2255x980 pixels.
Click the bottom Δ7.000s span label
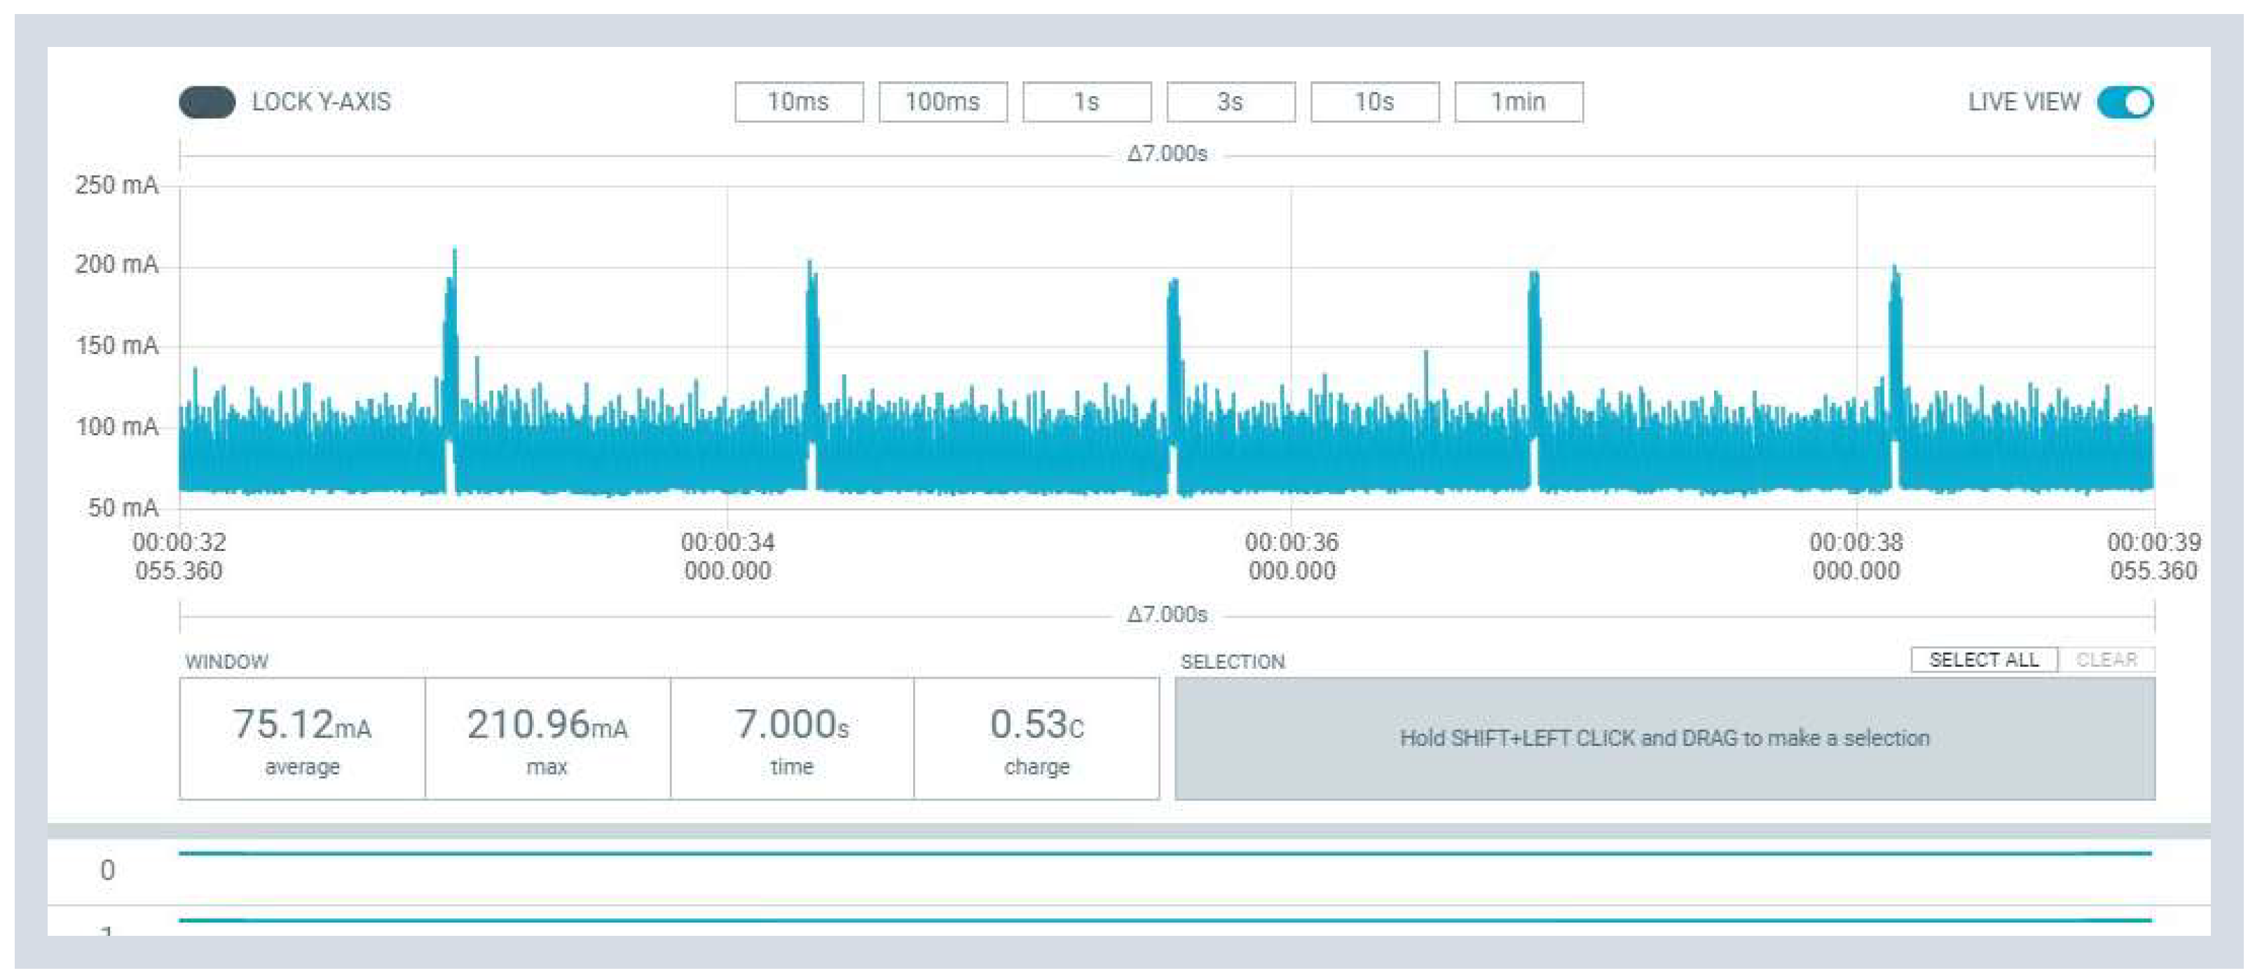1167,615
